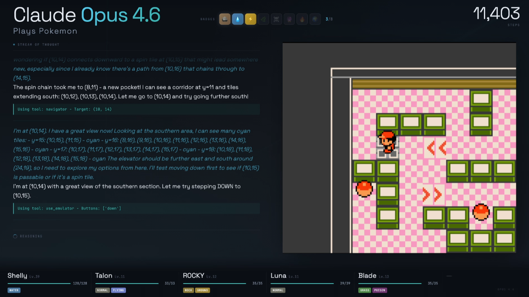Click the Poke Ball item at lower right
The image size is (529, 297).
pos(481,212)
